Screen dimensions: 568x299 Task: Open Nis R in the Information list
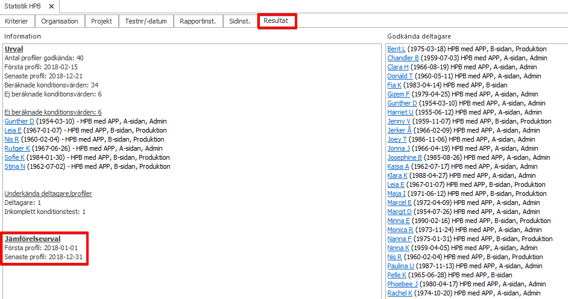[x=11, y=139]
